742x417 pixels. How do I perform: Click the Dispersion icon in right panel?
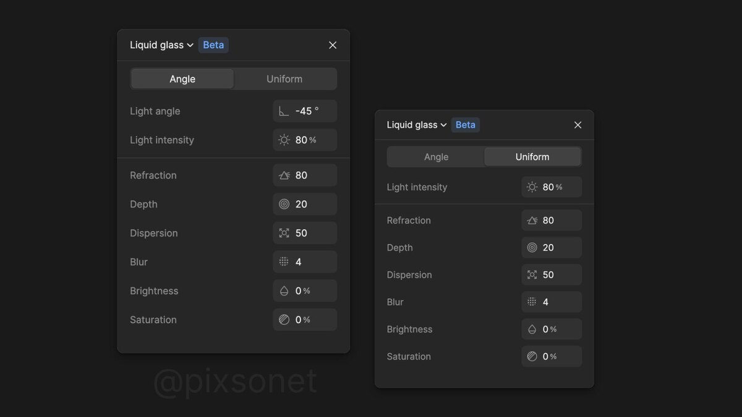click(532, 275)
